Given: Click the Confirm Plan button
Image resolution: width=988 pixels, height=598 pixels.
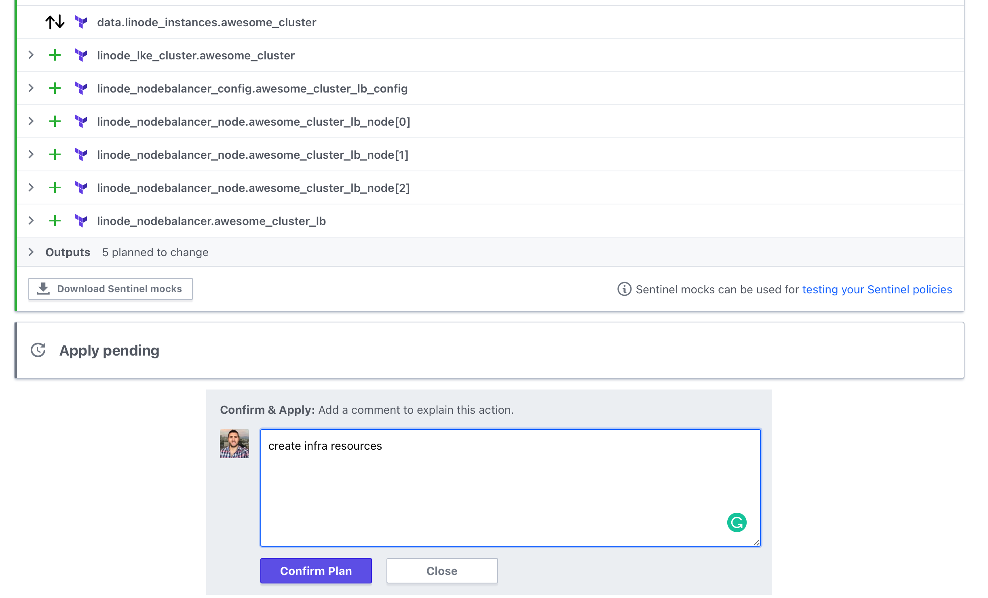Looking at the screenshot, I should click(316, 571).
